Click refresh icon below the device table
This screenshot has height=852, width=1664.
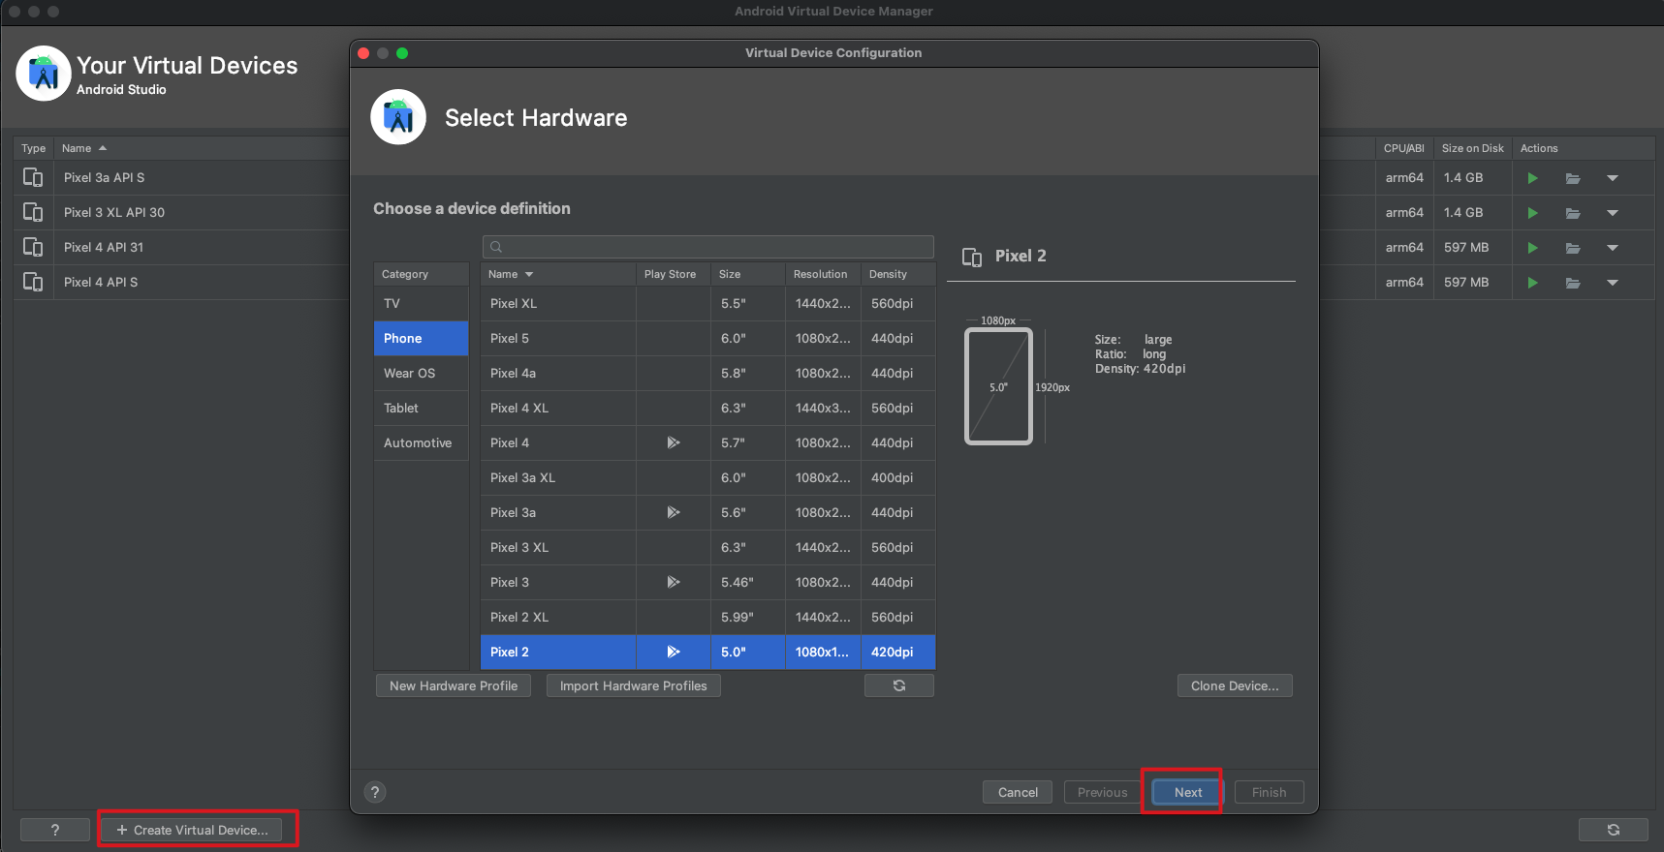pyautogui.click(x=898, y=685)
